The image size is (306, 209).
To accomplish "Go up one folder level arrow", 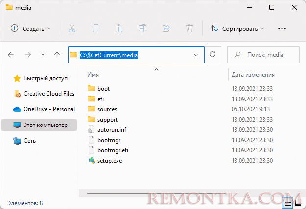I will click(57, 55).
